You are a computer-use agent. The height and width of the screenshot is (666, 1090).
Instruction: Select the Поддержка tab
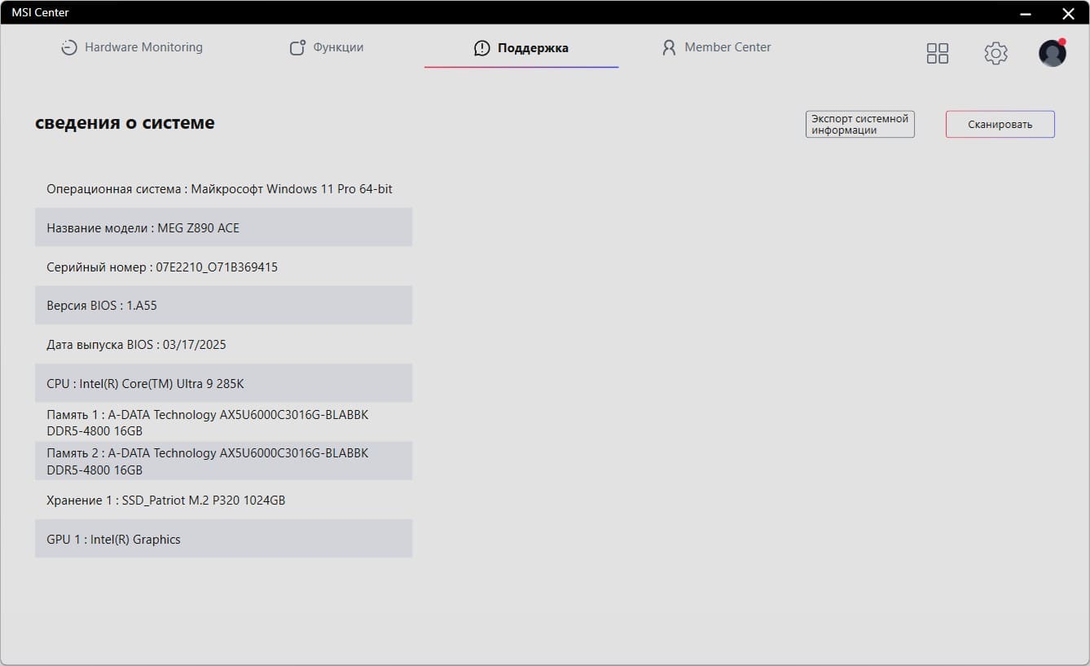tap(521, 48)
